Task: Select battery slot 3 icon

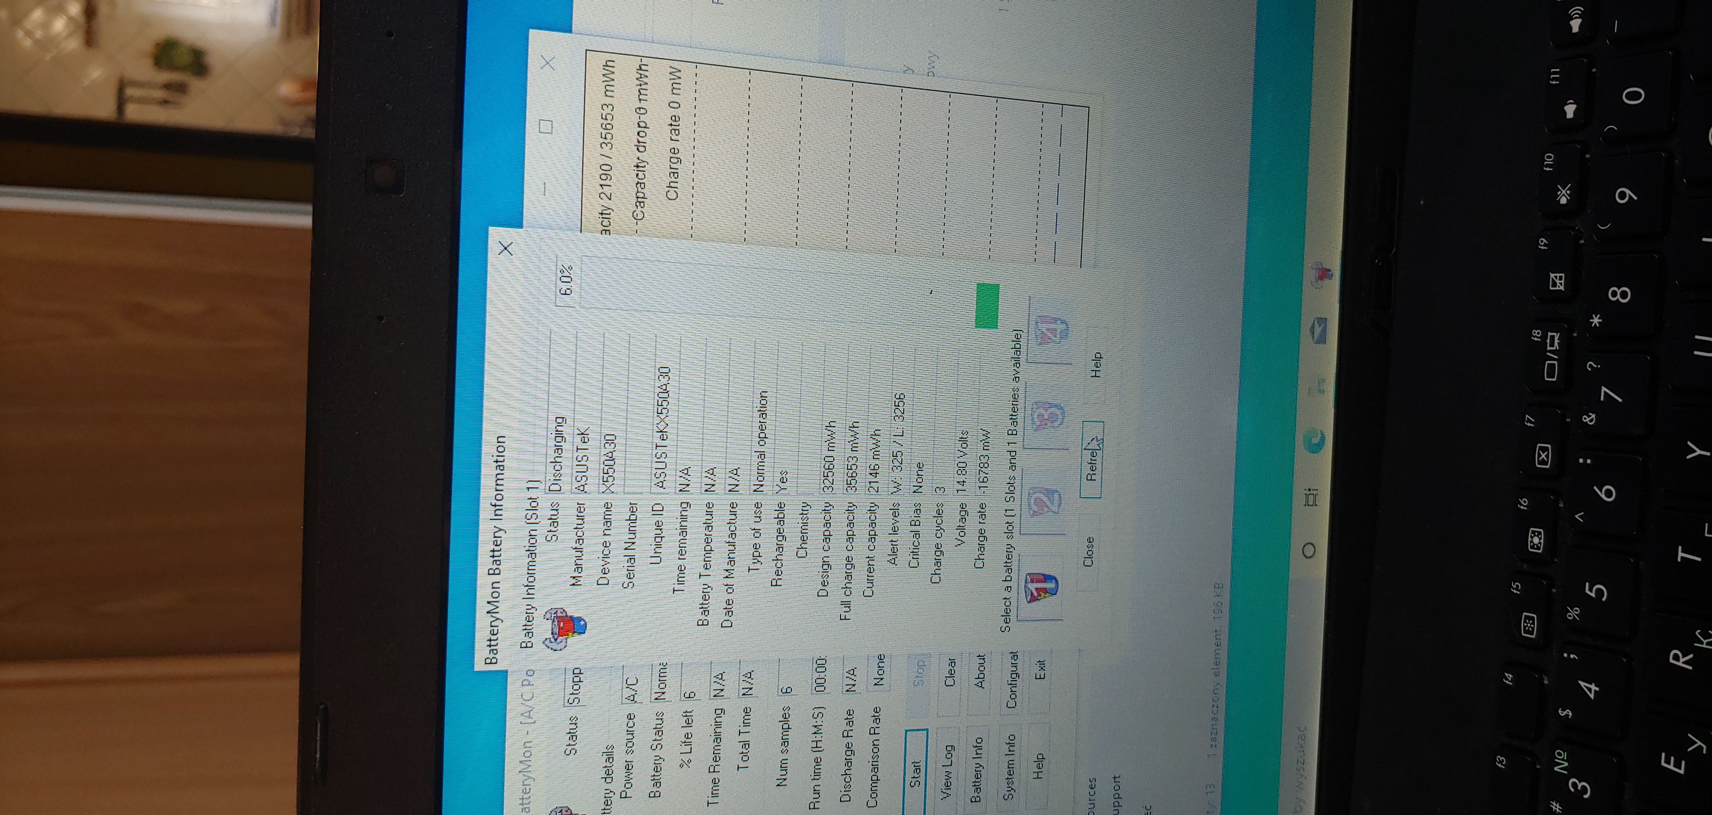Action: [x=1049, y=416]
